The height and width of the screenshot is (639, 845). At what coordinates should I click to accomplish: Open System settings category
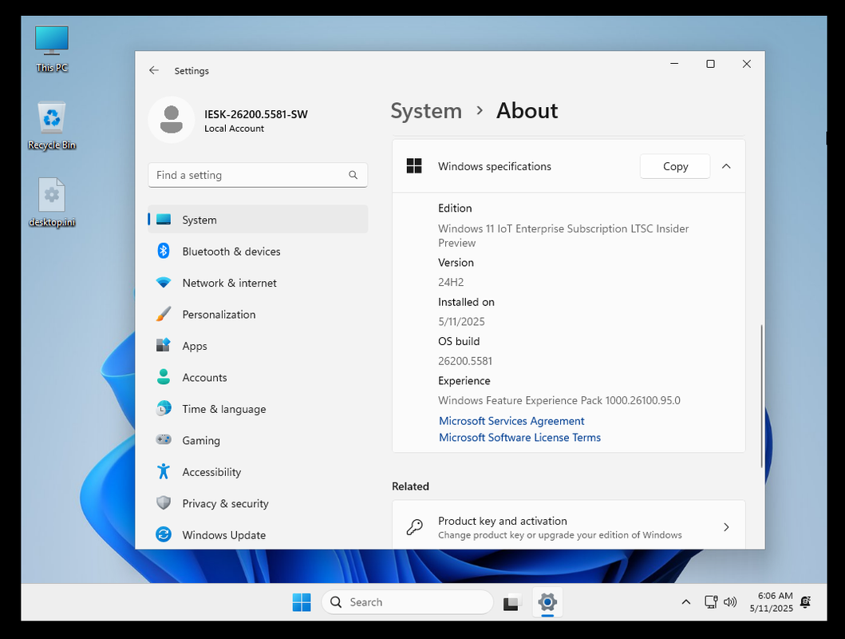[258, 220]
